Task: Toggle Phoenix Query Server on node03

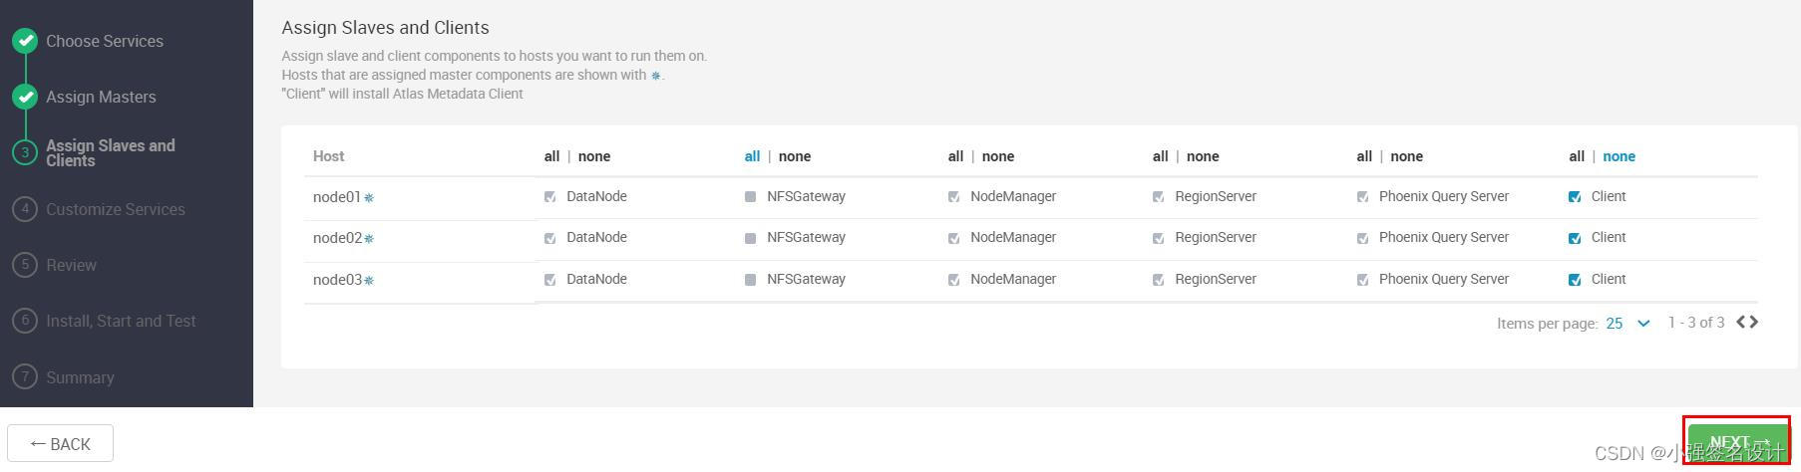Action: coord(1362,280)
